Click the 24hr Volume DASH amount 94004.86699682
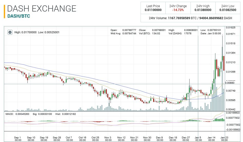This screenshot has width=243, height=142. click(x=211, y=18)
